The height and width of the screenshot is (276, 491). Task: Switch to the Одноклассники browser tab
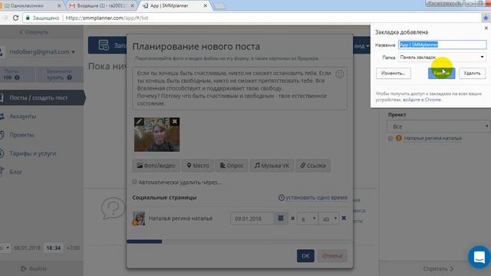30,5
